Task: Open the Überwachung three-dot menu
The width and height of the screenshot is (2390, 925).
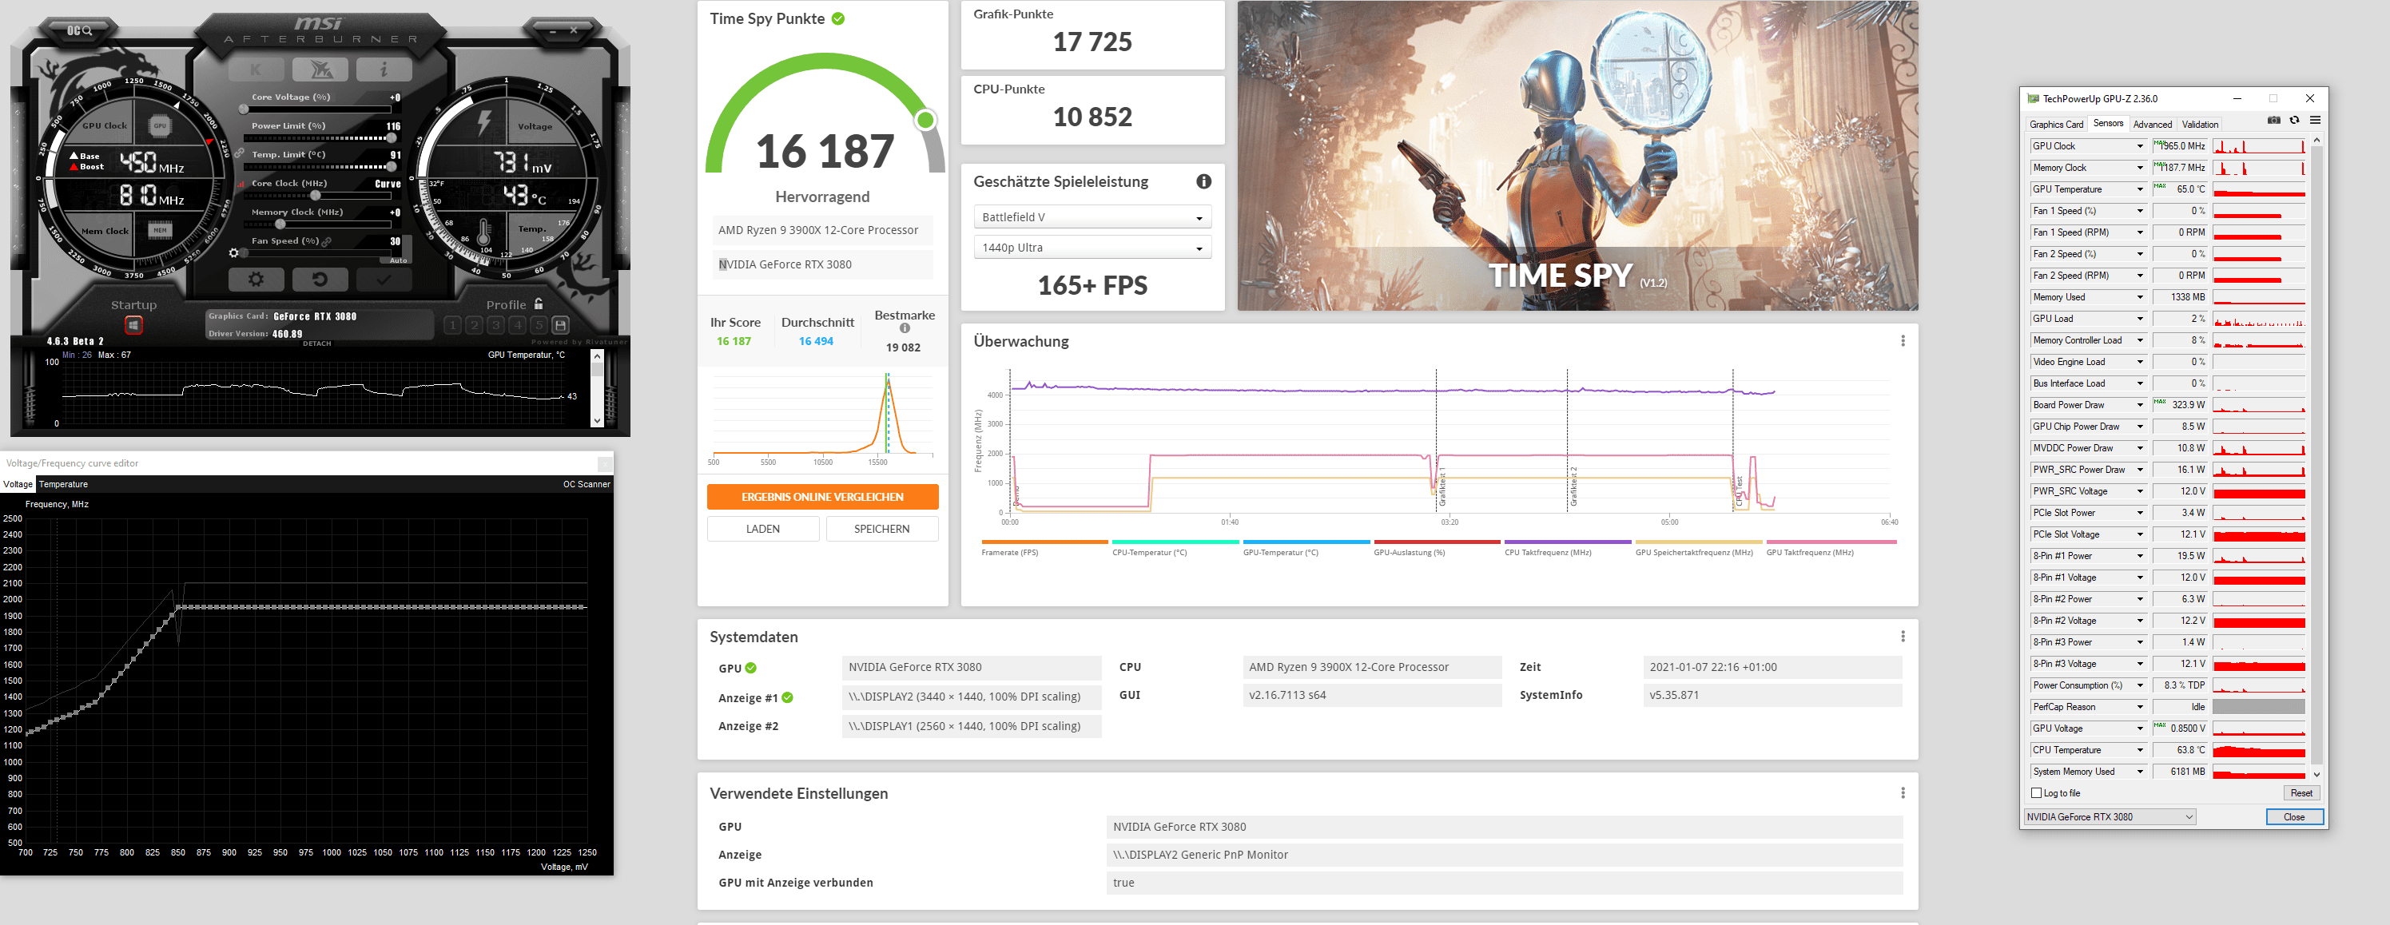Action: 1903,341
